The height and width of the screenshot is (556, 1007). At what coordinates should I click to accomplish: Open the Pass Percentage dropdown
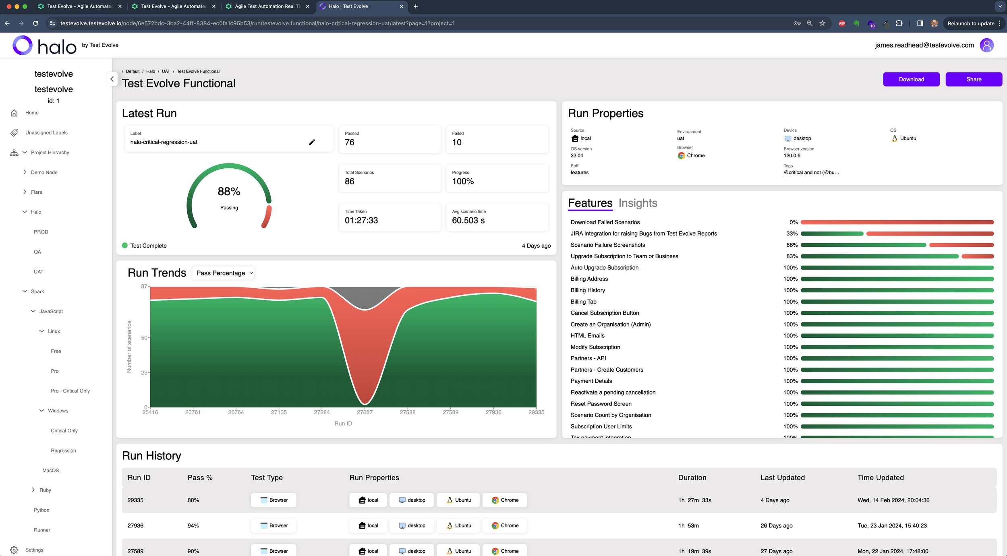tap(223, 273)
